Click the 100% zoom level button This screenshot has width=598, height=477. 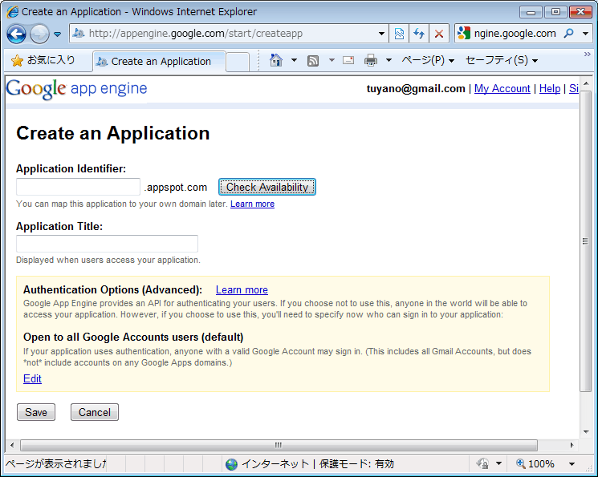point(535,463)
